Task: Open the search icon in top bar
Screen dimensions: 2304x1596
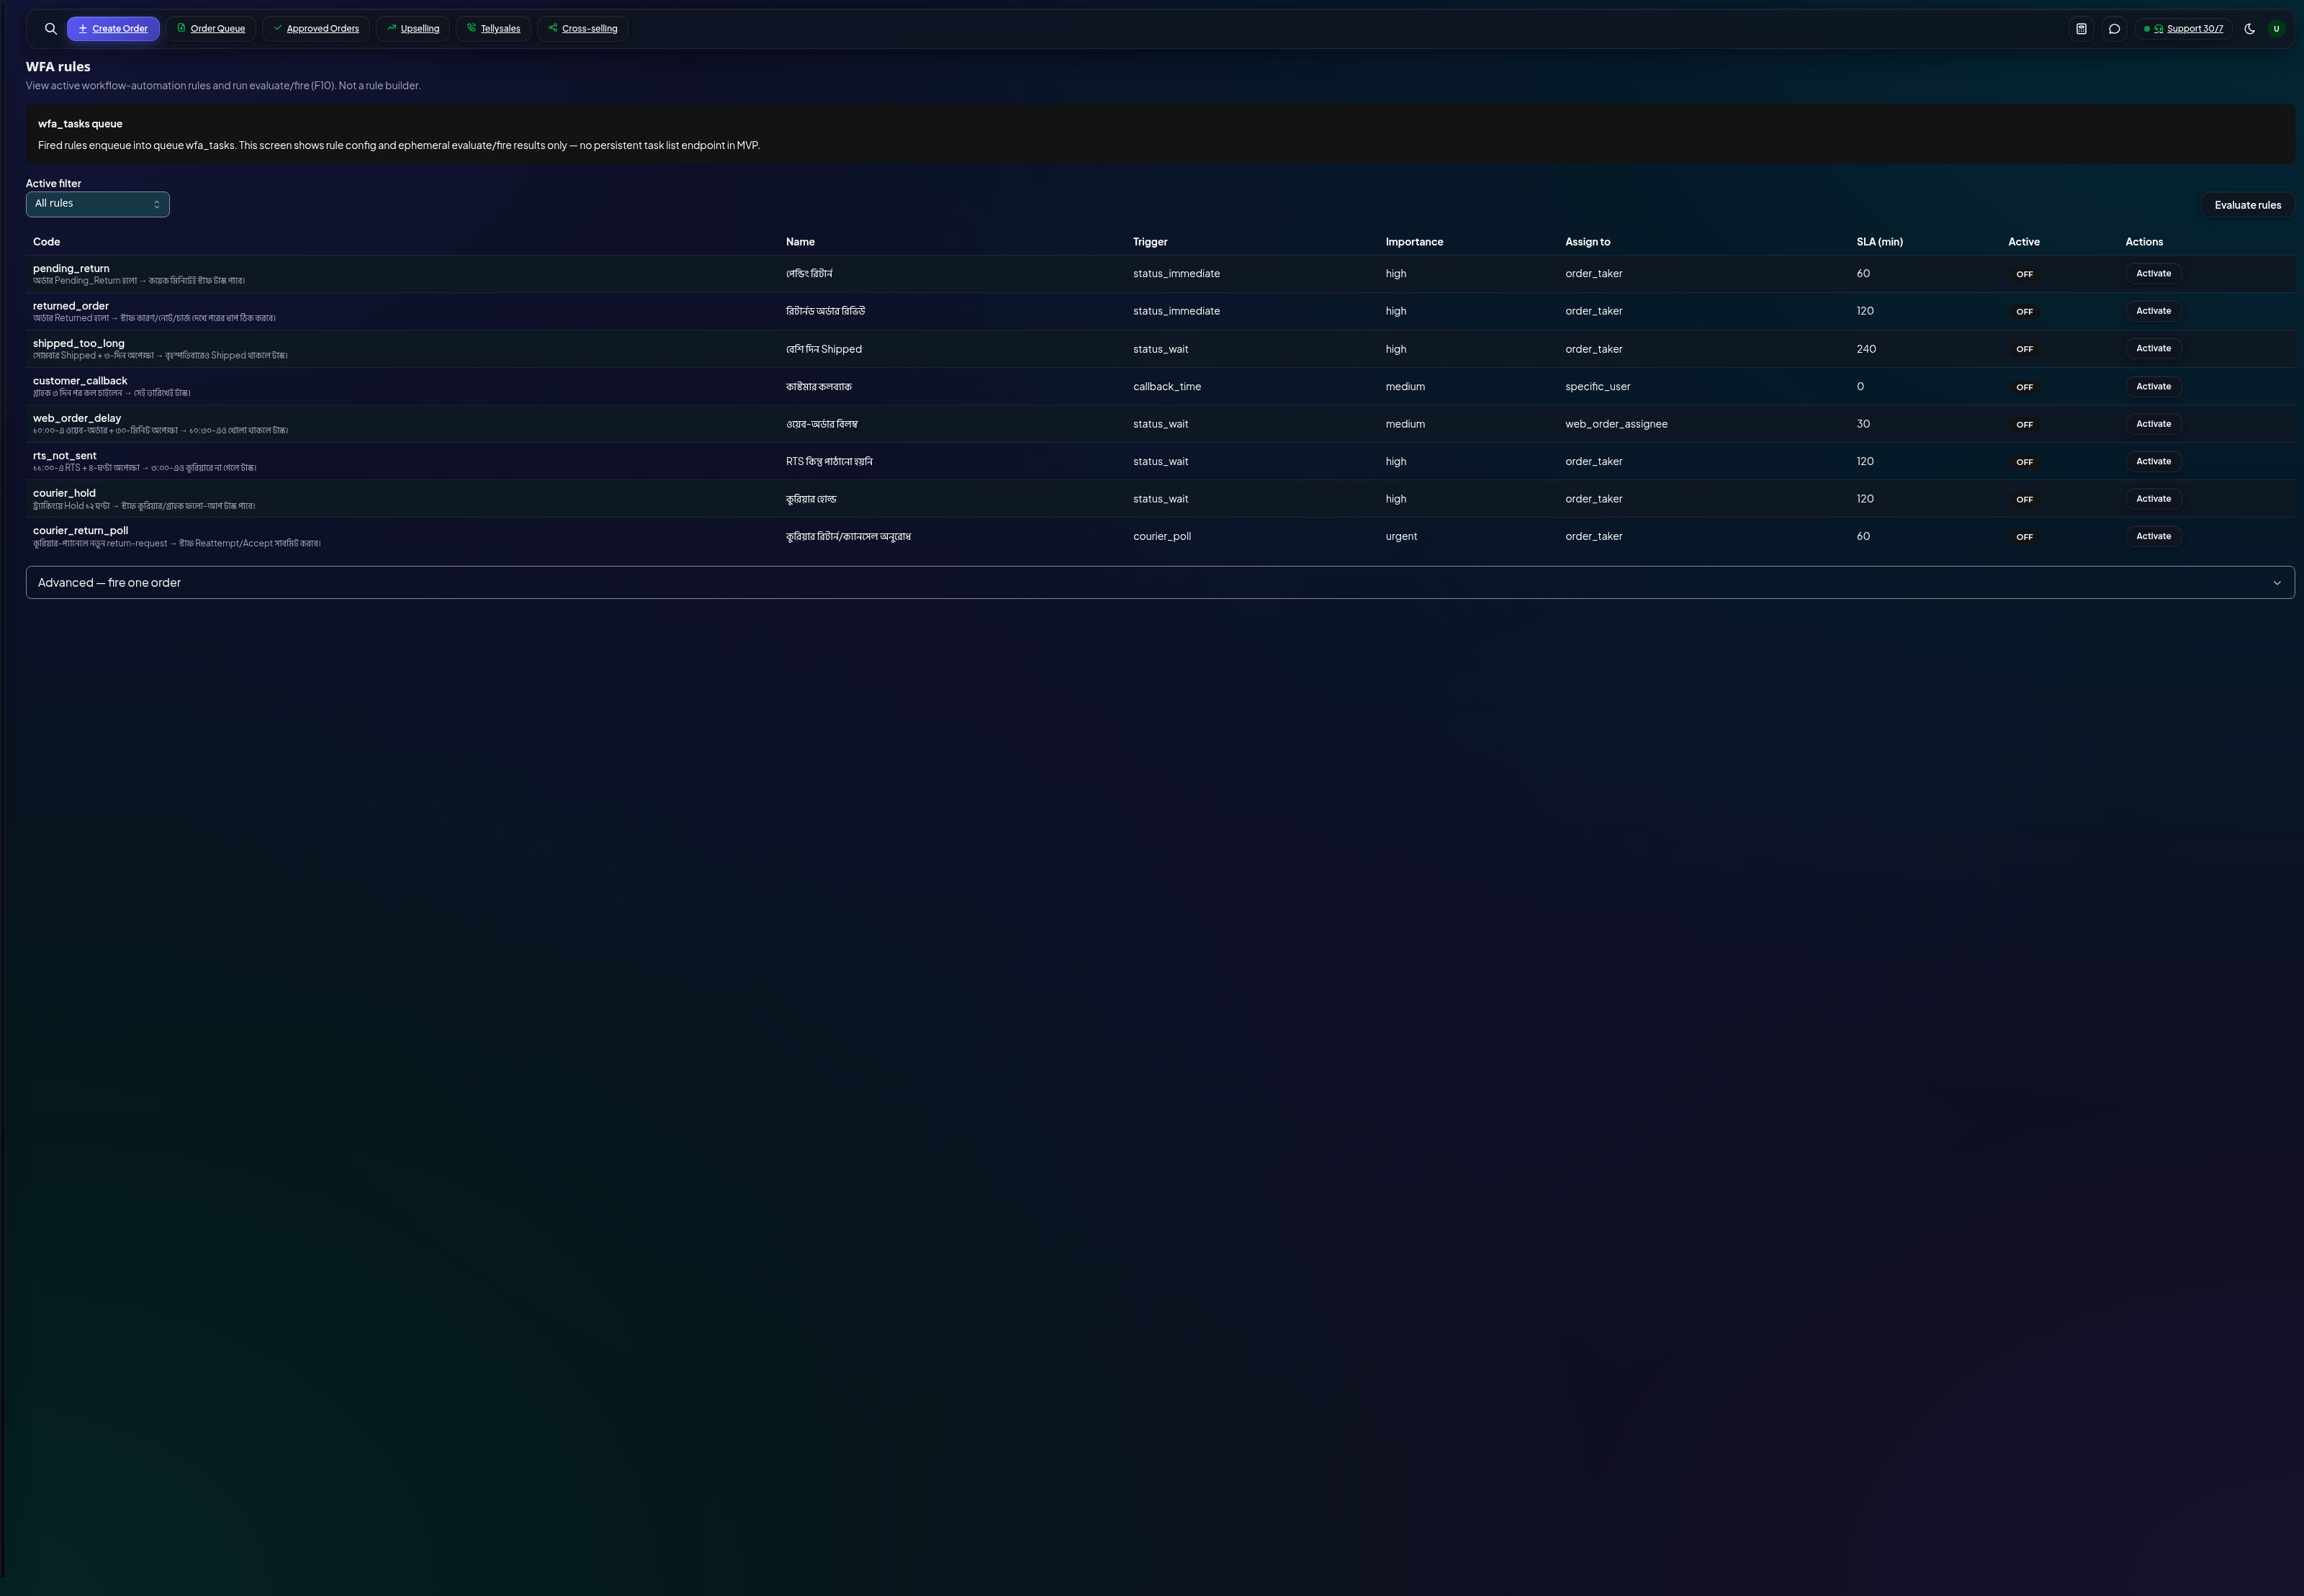Action: pyautogui.click(x=51, y=29)
